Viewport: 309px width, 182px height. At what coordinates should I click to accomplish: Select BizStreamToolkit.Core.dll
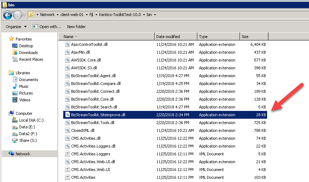(92, 99)
